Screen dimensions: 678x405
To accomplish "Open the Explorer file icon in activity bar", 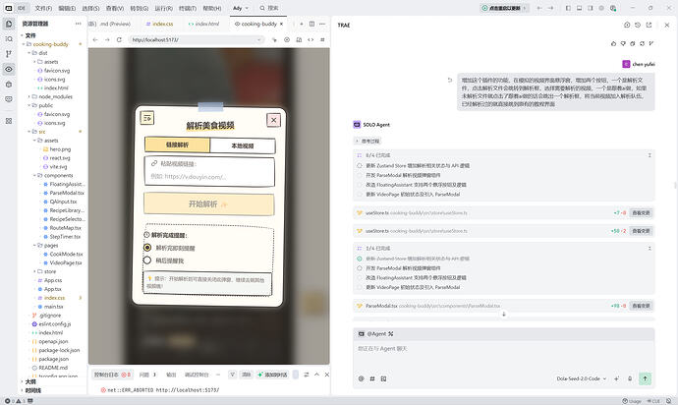I will (9, 24).
